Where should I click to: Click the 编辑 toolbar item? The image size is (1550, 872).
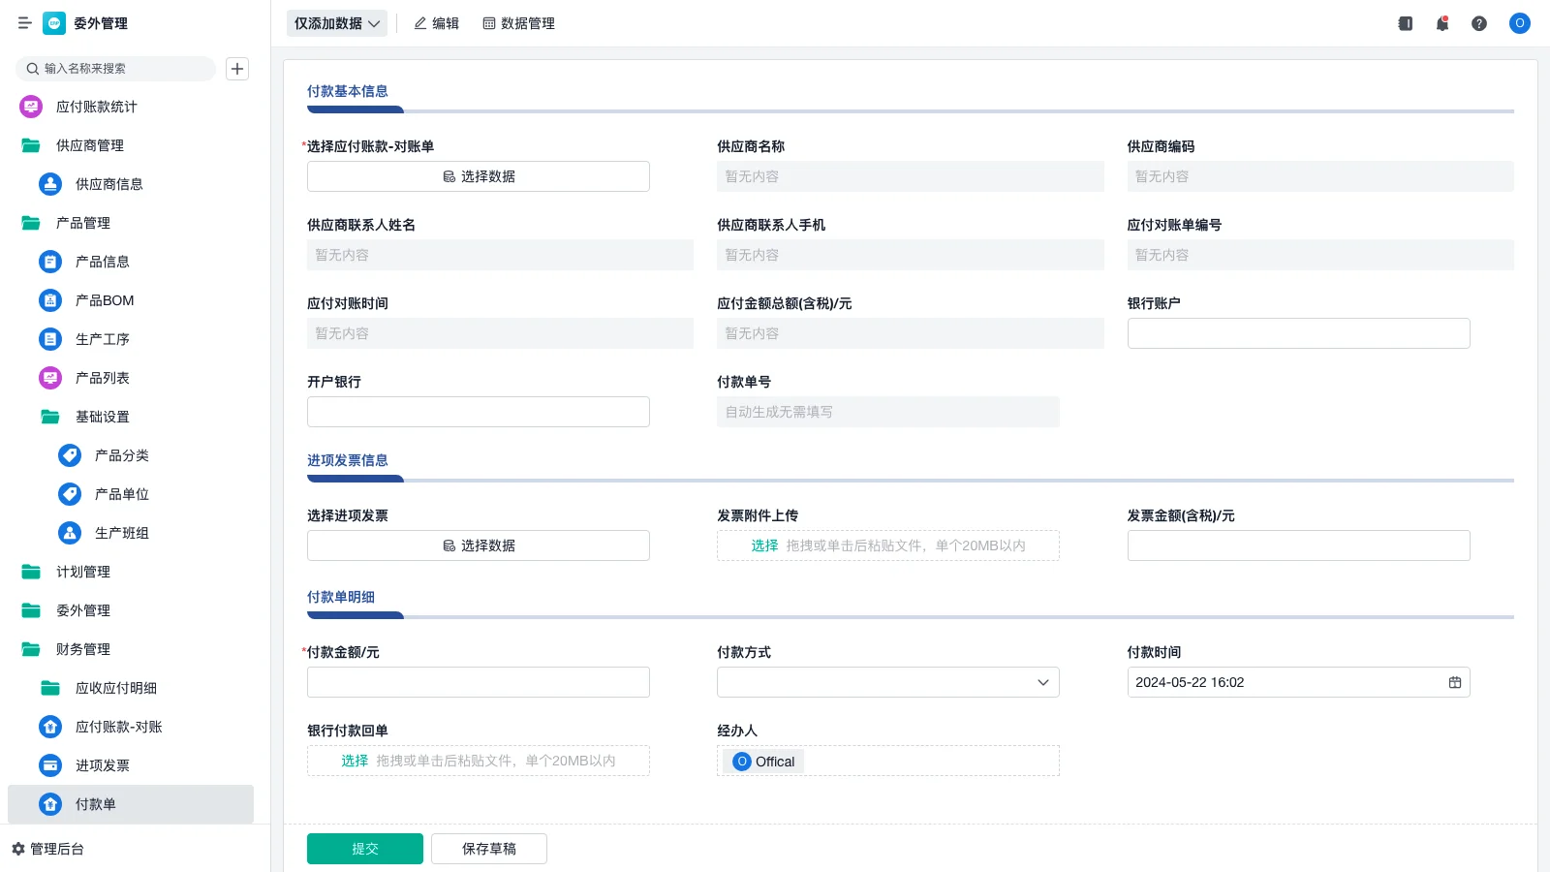pos(436,23)
